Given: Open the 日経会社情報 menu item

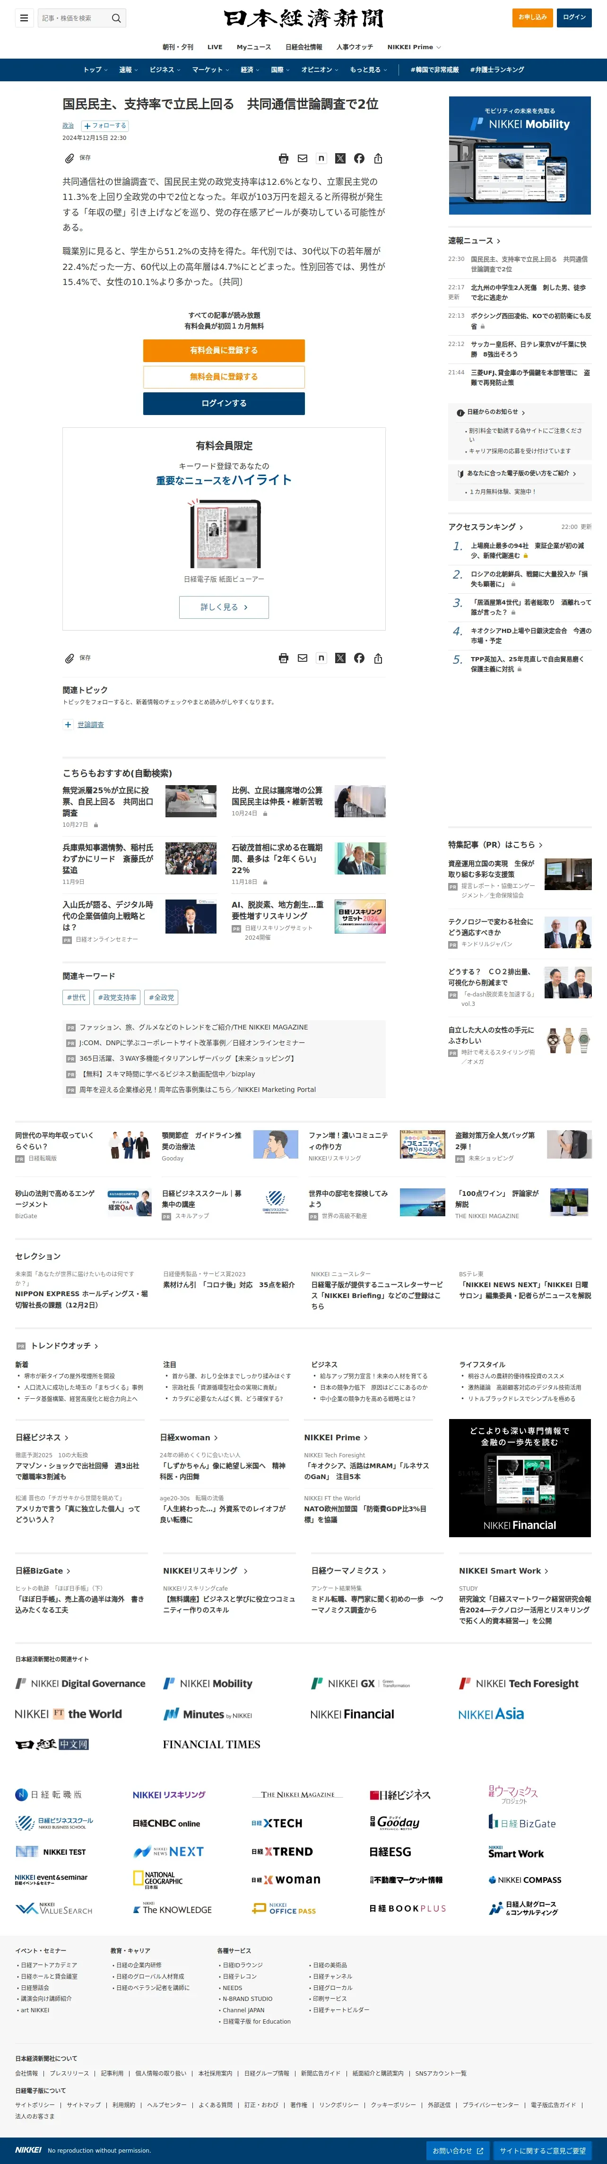Looking at the screenshot, I should pyautogui.click(x=303, y=47).
